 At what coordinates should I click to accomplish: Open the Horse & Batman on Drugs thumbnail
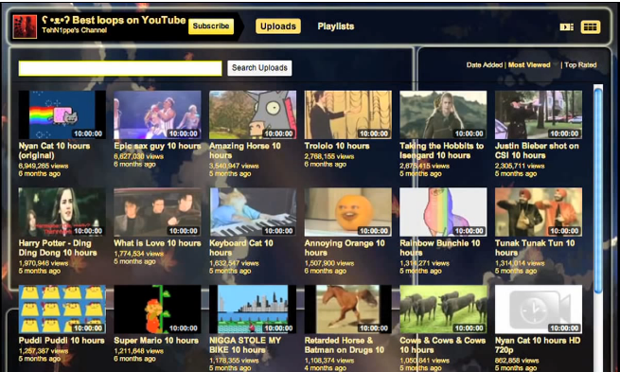[348, 310]
